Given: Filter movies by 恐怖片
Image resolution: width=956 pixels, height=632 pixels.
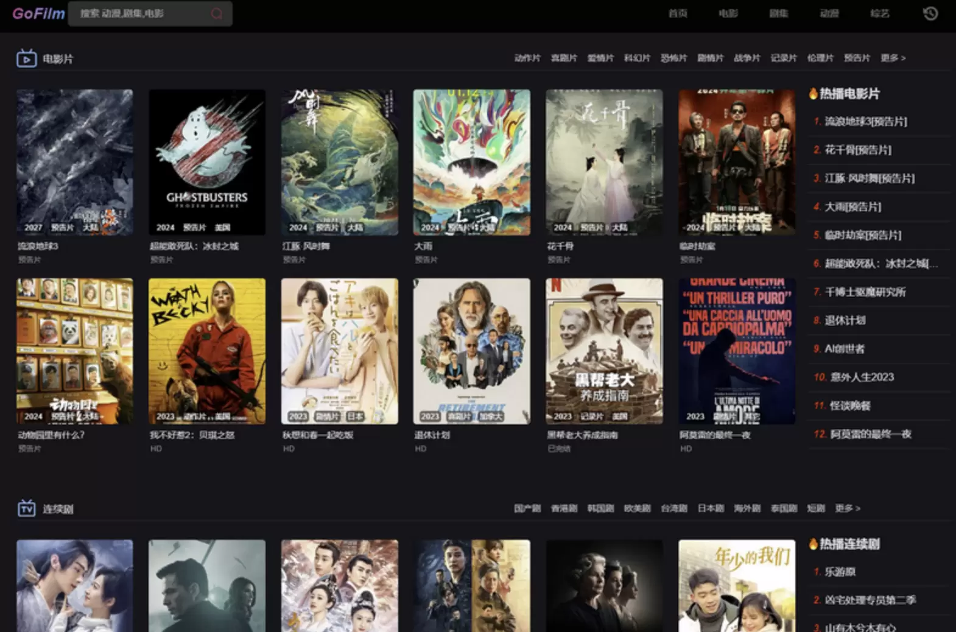Looking at the screenshot, I should (673, 58).
